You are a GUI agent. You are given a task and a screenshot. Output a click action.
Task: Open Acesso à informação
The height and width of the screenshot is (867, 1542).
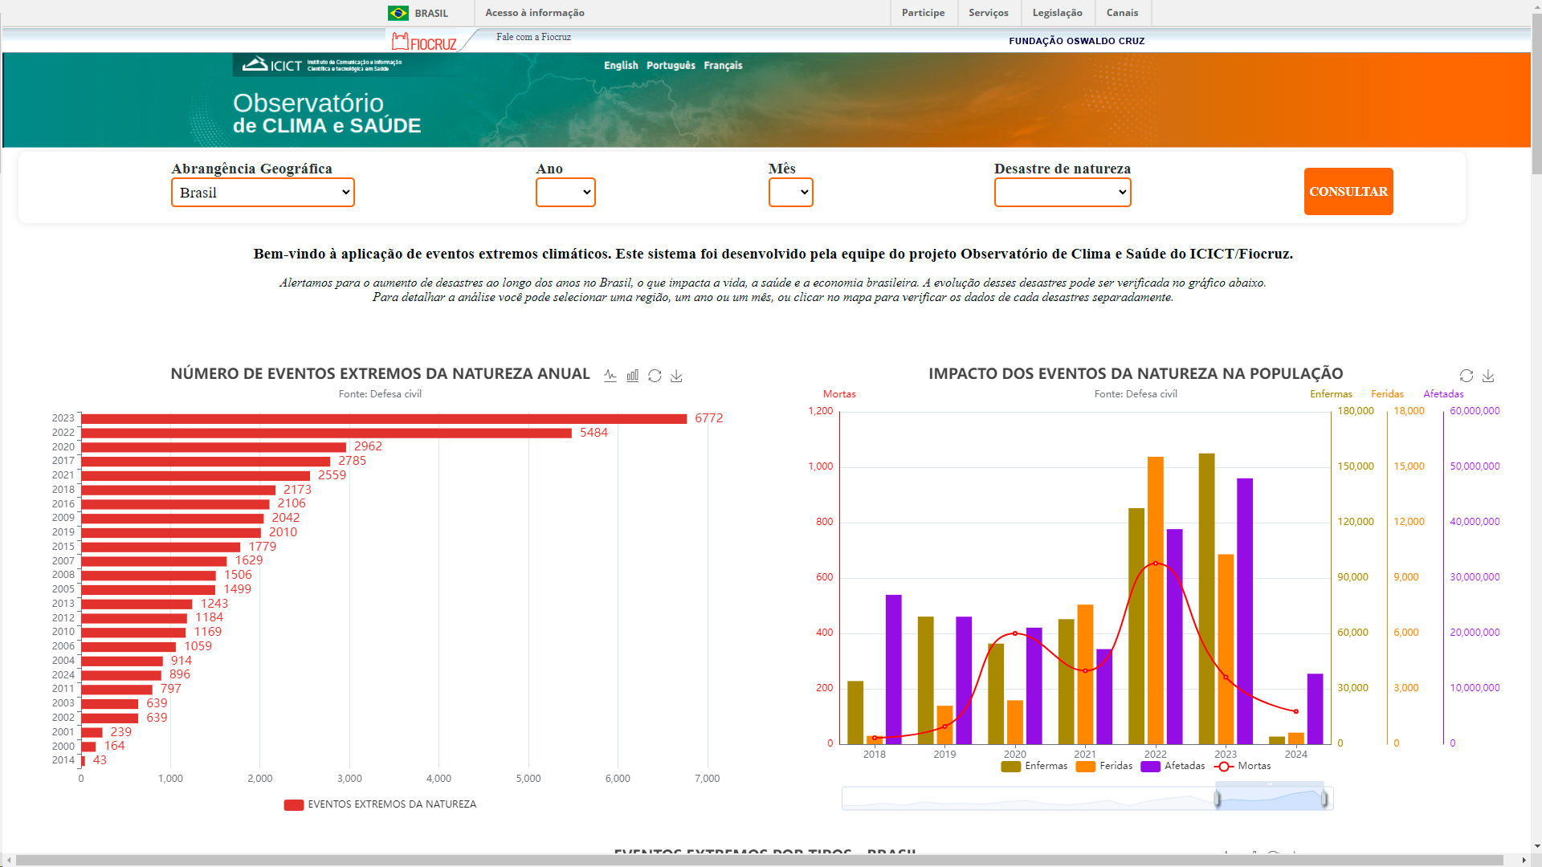pos(535,13)
